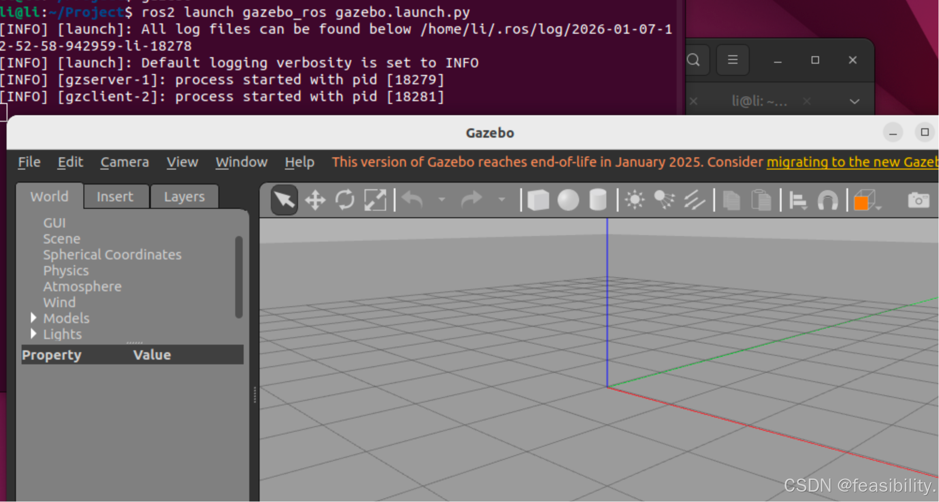Select GUI in the world tree
Viewport: 939px width, 502px height.
[54, 223]
